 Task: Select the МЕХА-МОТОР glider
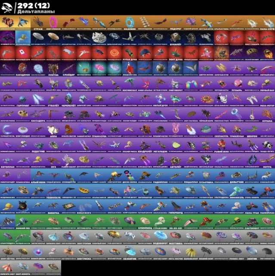[x=267, y=100]
